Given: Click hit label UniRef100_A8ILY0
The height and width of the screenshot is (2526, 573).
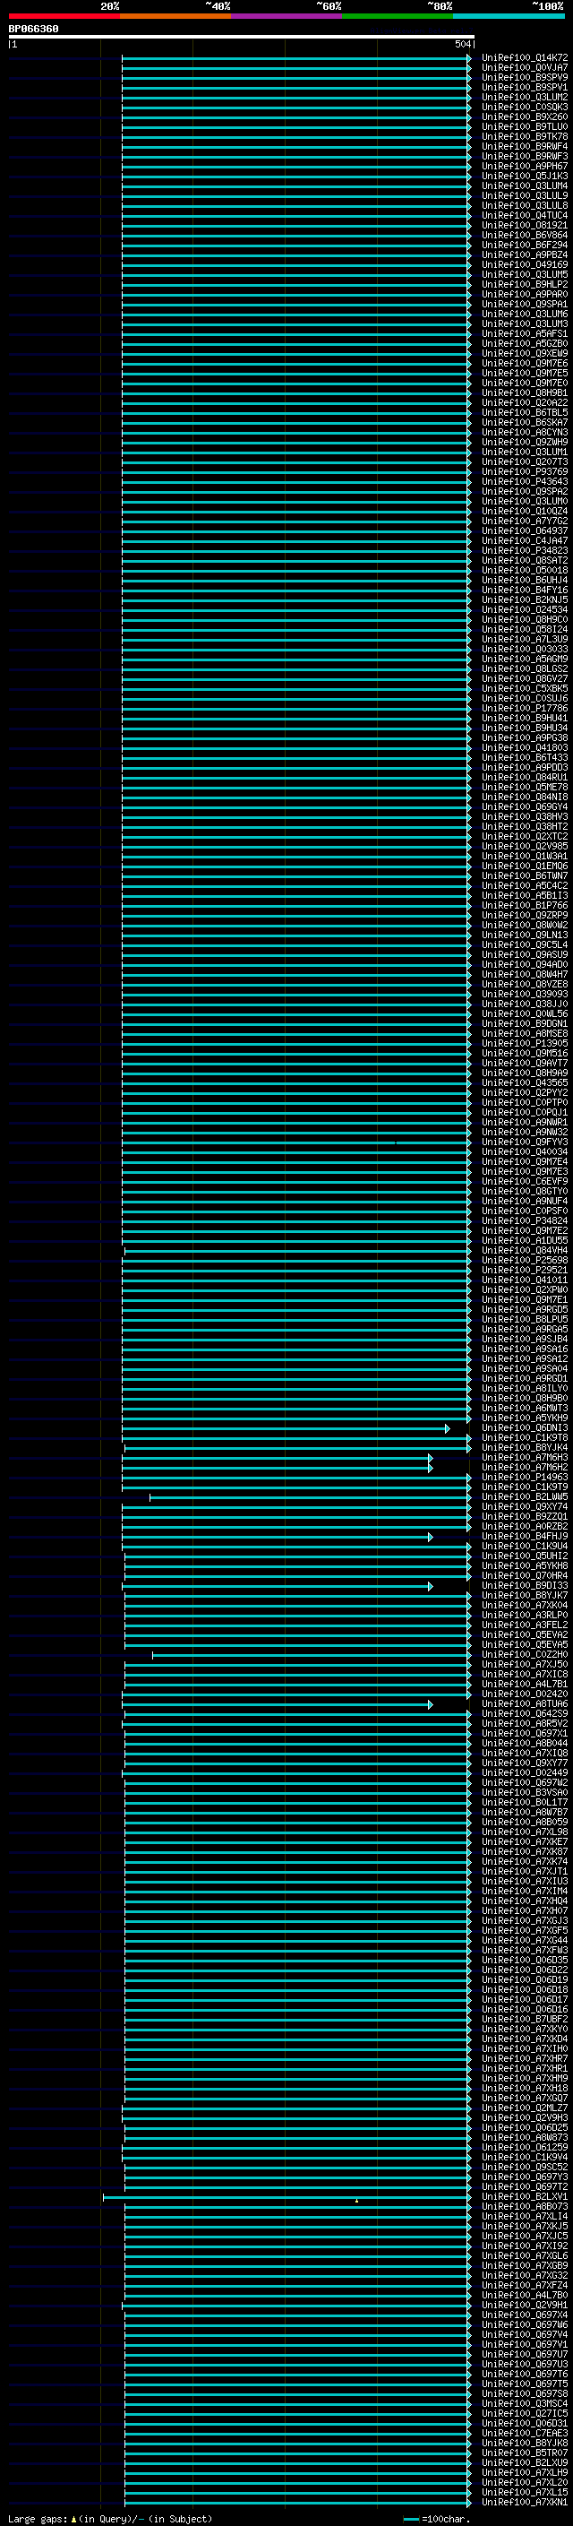Looking at the screenshot, I should pos(525,1389).
